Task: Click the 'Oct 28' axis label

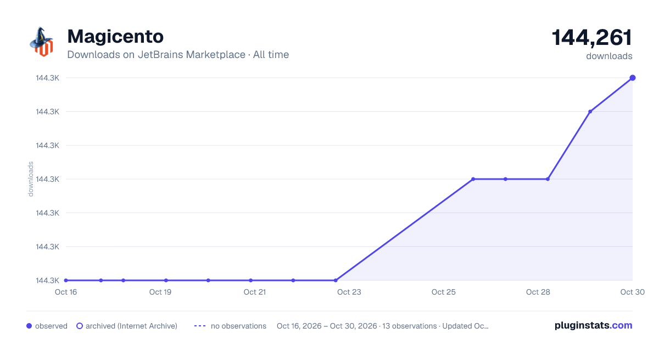Action: pos(538,292)
